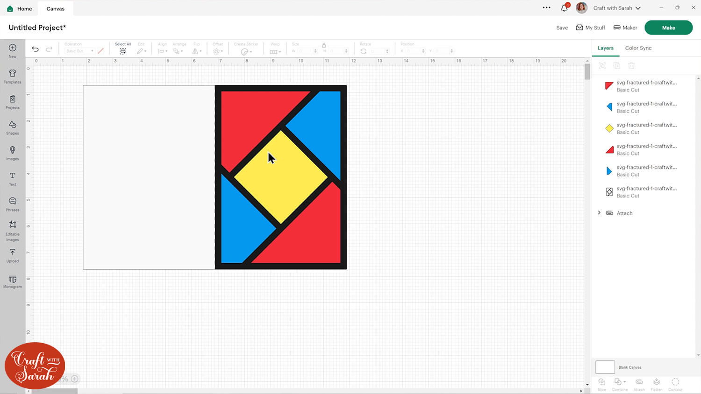Click the Slice tool

point(602,384)
